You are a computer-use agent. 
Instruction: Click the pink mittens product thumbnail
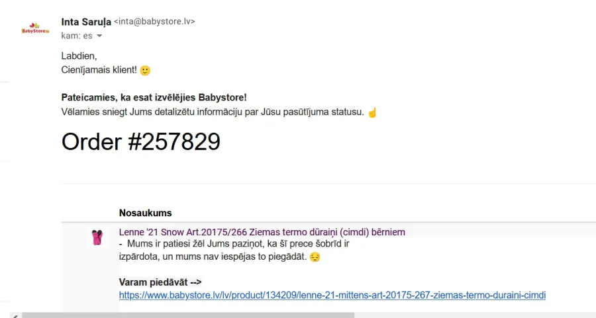point(97,237)
